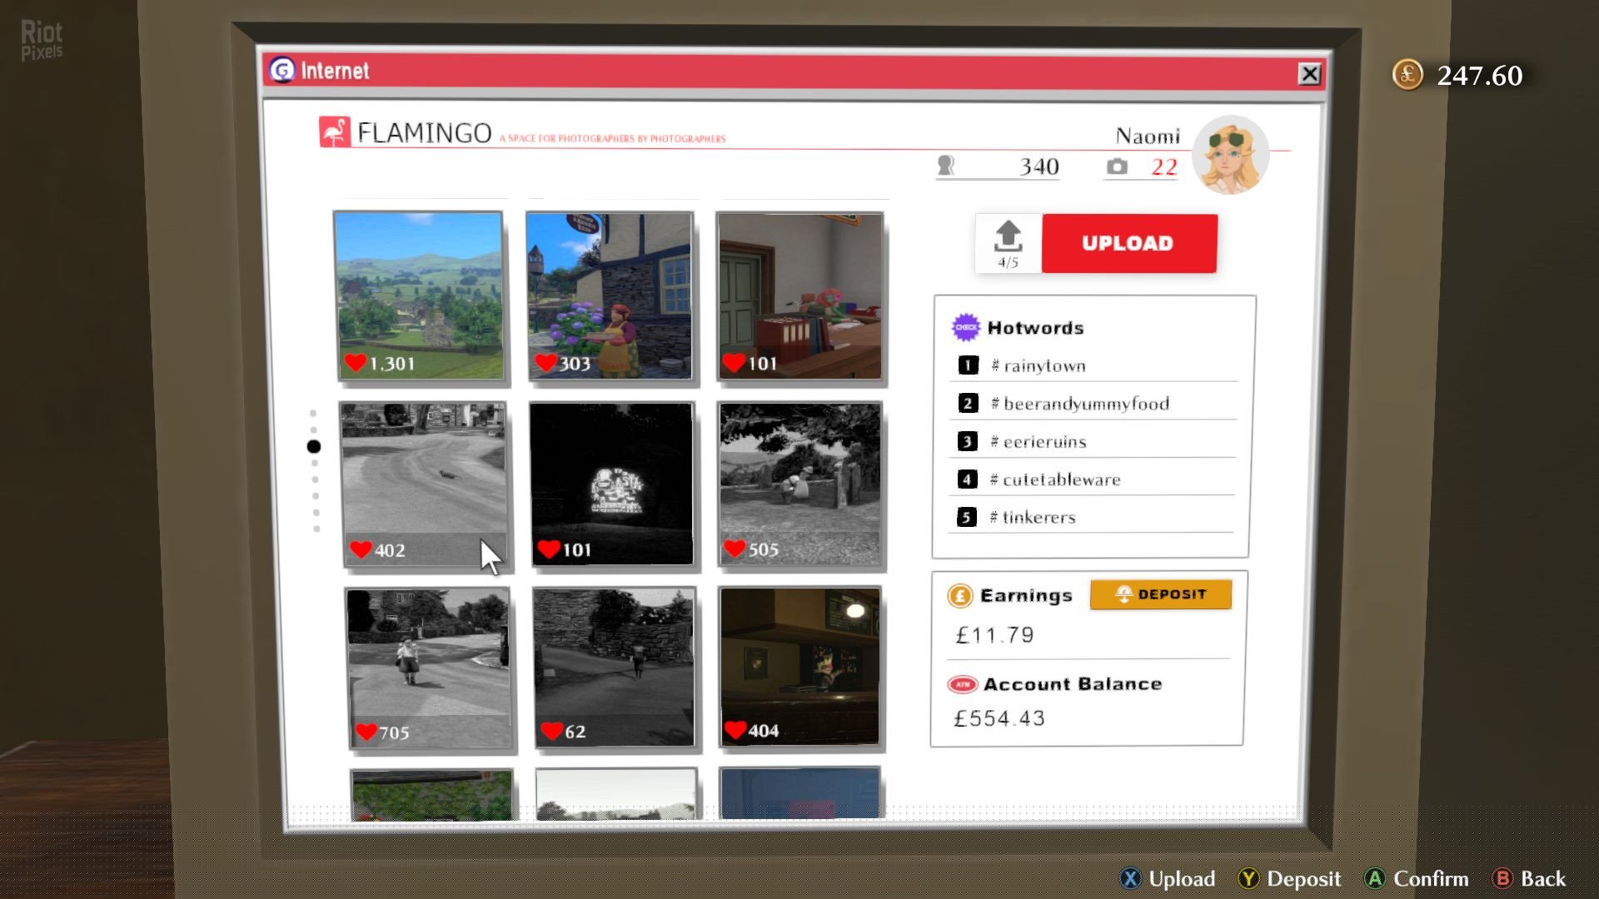1599x899 pixels.
Task: Click the number 2 rank badge
Action: tap(968, 403)
